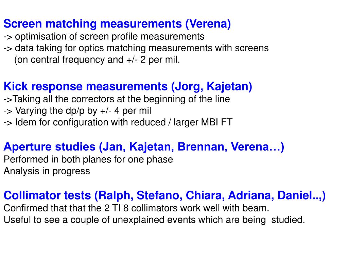The width and height of the screenshot is (348, 261).
Task: Click the 'Varying the dp/p by +/- 4 per mil' line
Action: [x=77, y=111]
